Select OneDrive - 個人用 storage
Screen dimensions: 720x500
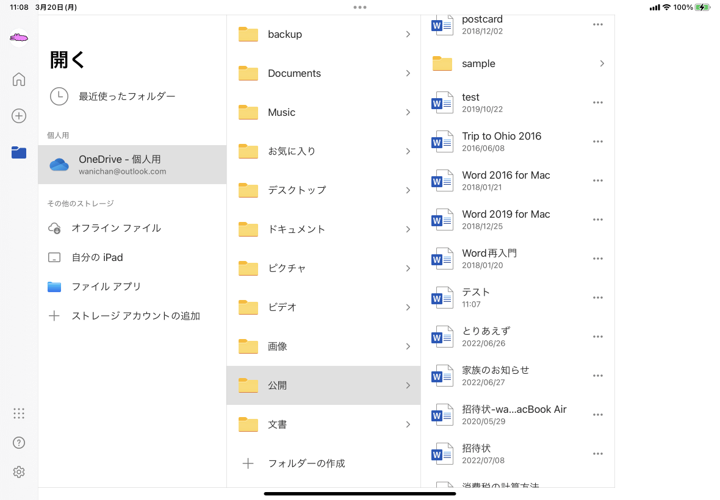coord(132,165)
